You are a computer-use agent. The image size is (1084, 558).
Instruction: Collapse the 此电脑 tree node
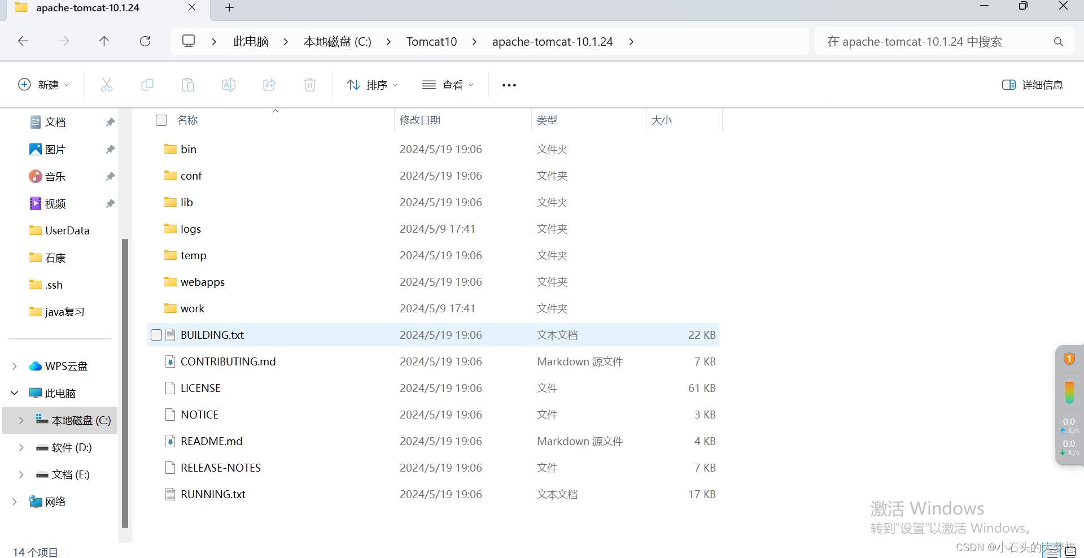[x=15, y=393]
